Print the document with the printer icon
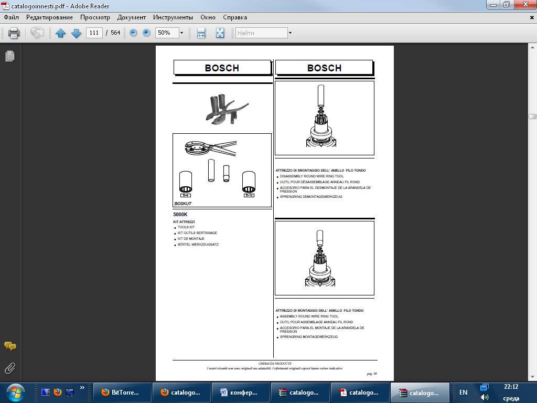Viewport: 537px width, 403px height. click(14, 33)
